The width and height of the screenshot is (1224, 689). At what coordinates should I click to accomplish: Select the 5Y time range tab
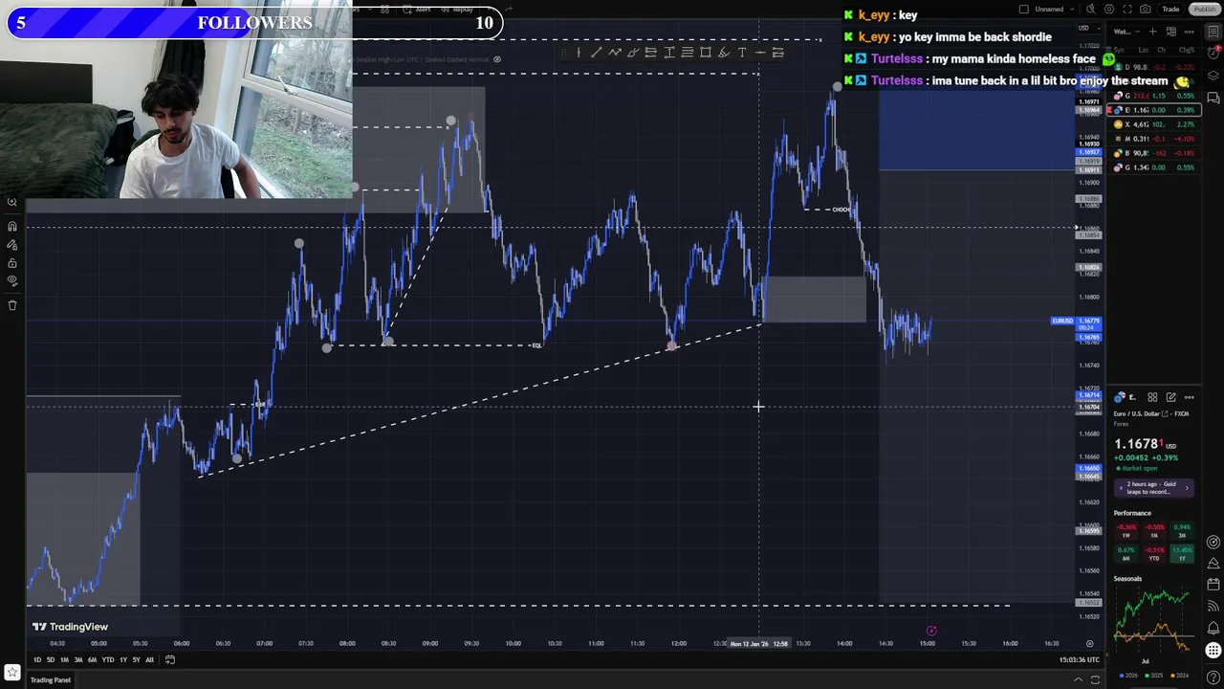136,659
